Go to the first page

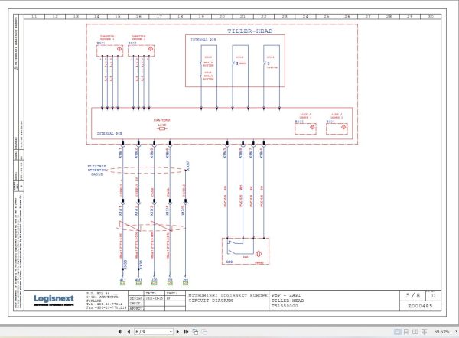[x=120, y=332]
